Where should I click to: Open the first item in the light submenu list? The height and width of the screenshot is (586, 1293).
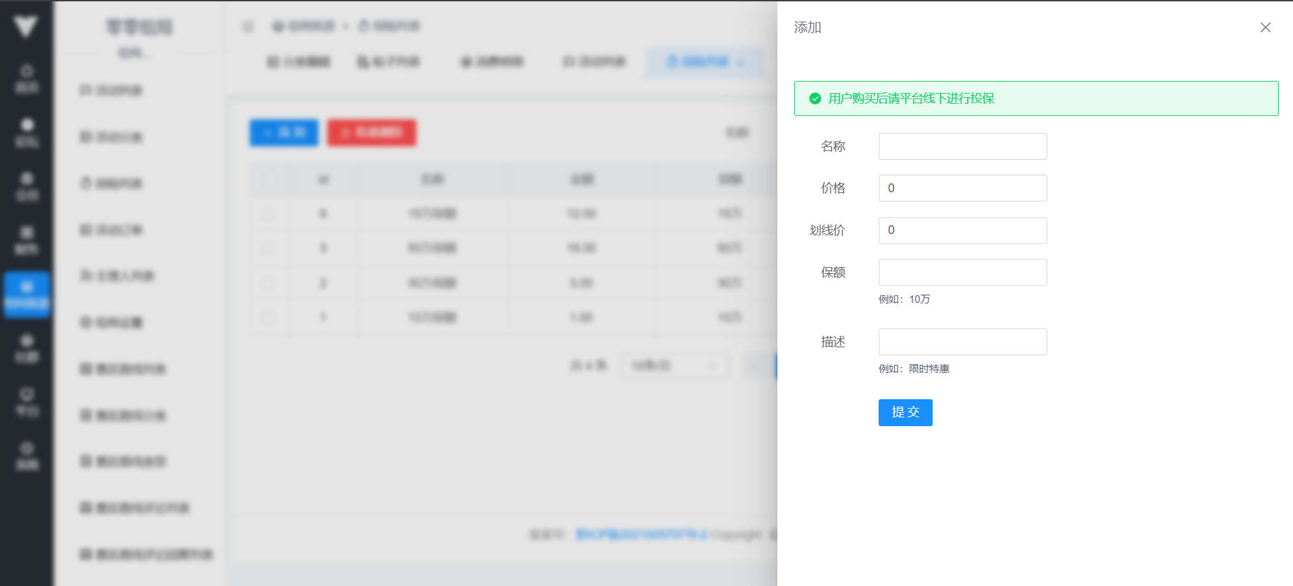(x=111, y=90)
